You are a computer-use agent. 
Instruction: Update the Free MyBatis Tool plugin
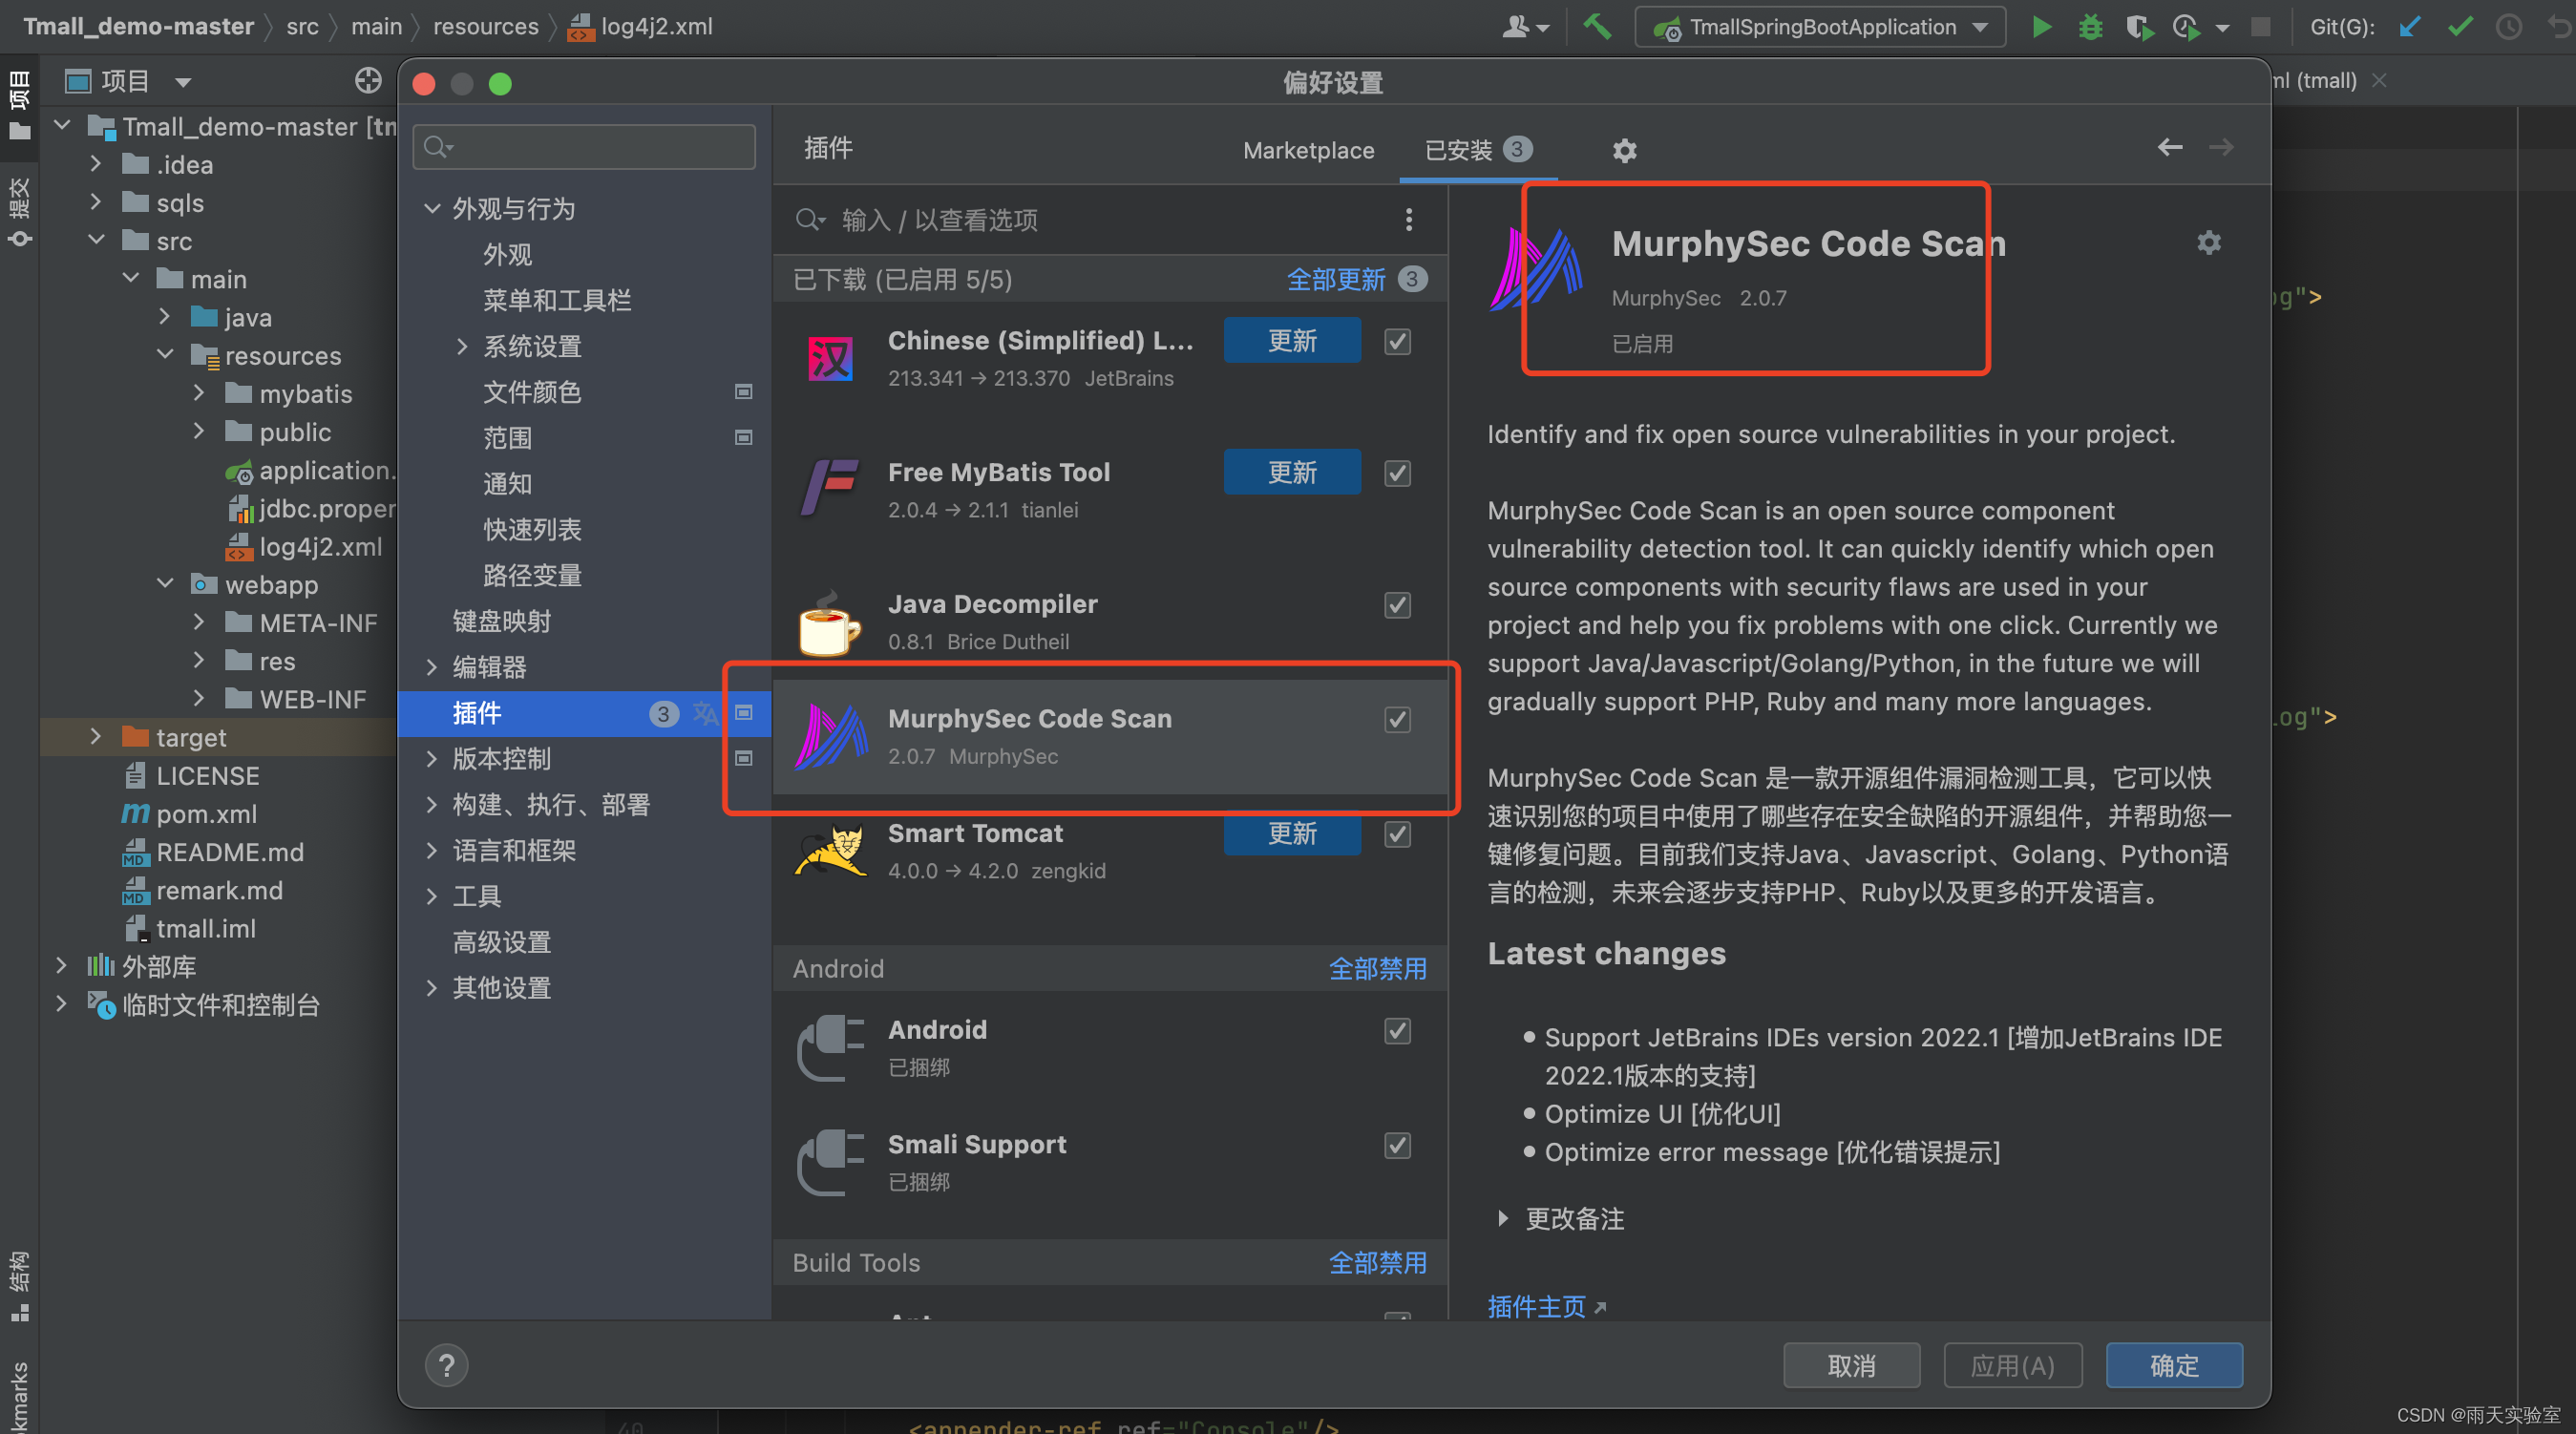click(x=1292, y=472)
